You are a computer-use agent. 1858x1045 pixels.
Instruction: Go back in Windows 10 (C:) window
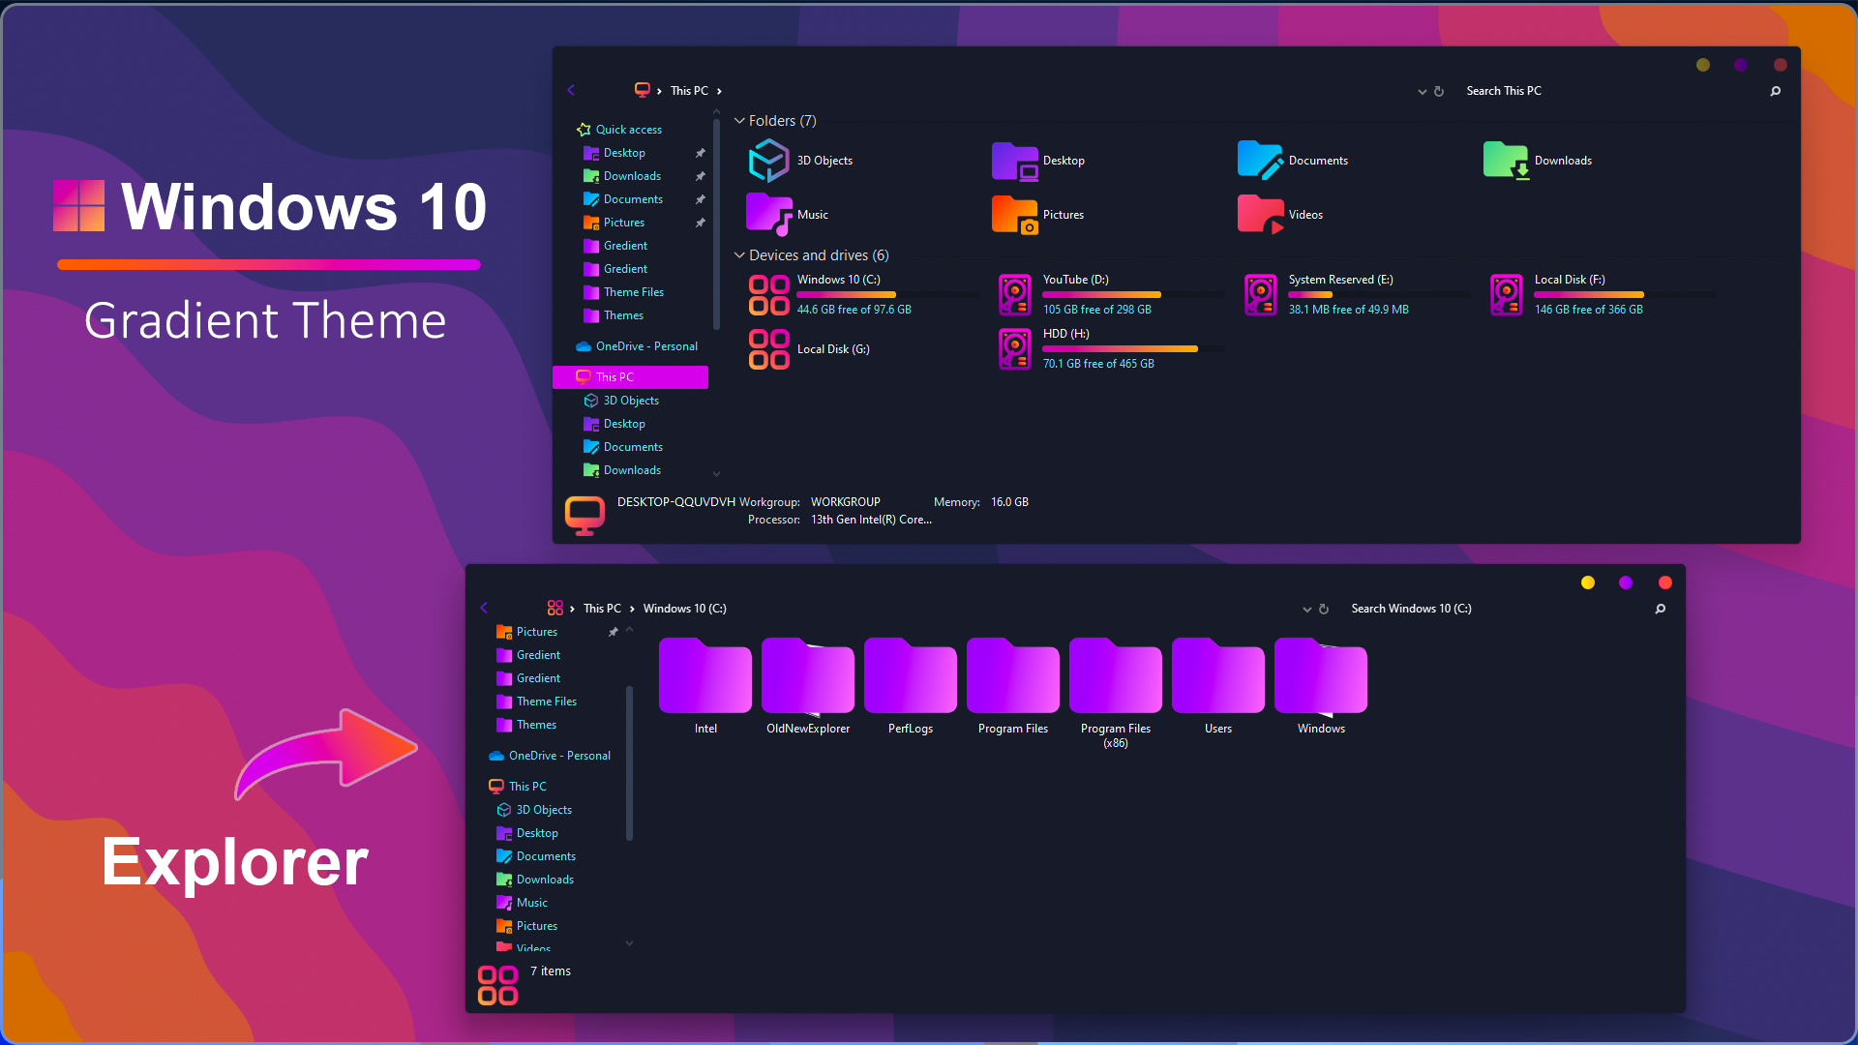[484, 608]
